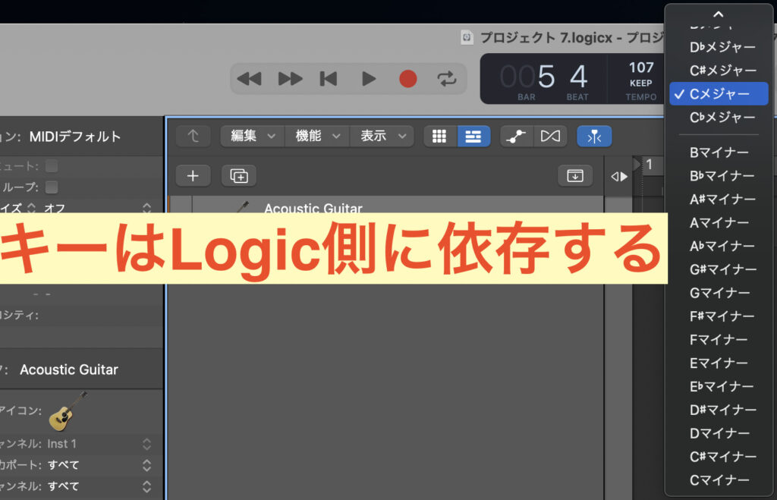Add a new track with plus button
This screenshot has width=777, height=500.
[193, 176]
